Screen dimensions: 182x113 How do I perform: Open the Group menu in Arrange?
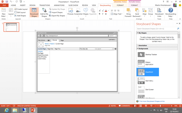[x=150, y=12]
